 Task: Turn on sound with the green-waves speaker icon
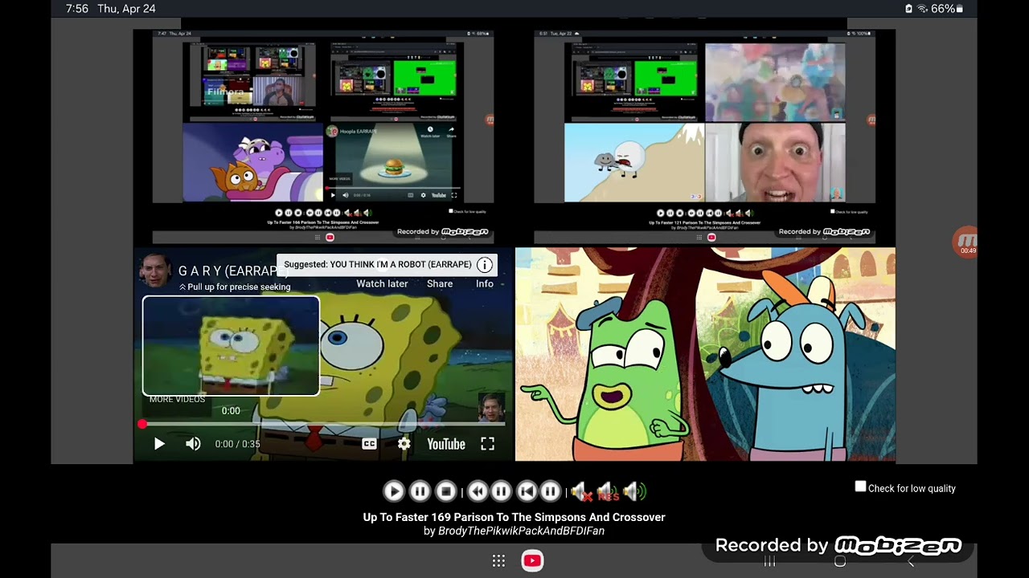633,491
